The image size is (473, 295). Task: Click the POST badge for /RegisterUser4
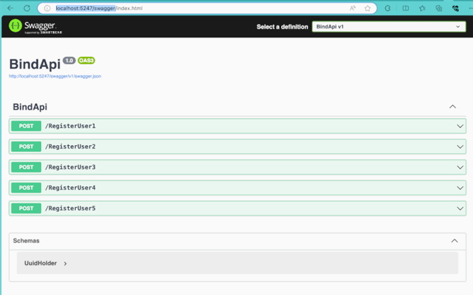(x=26, y=188)
